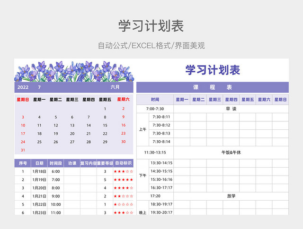The width and height of the screenshot is (303, 229).
Task: Click the 课程表 header banner
Action: tap(213, 87)
